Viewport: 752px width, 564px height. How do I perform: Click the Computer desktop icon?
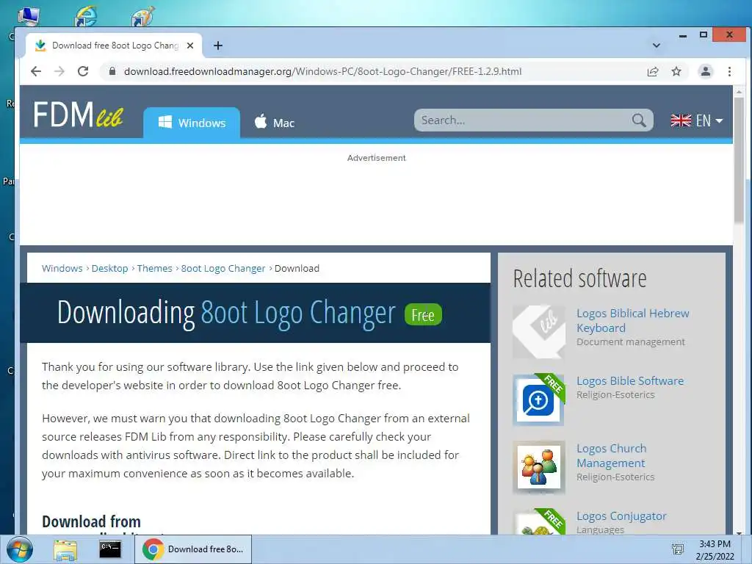(29, 15)
